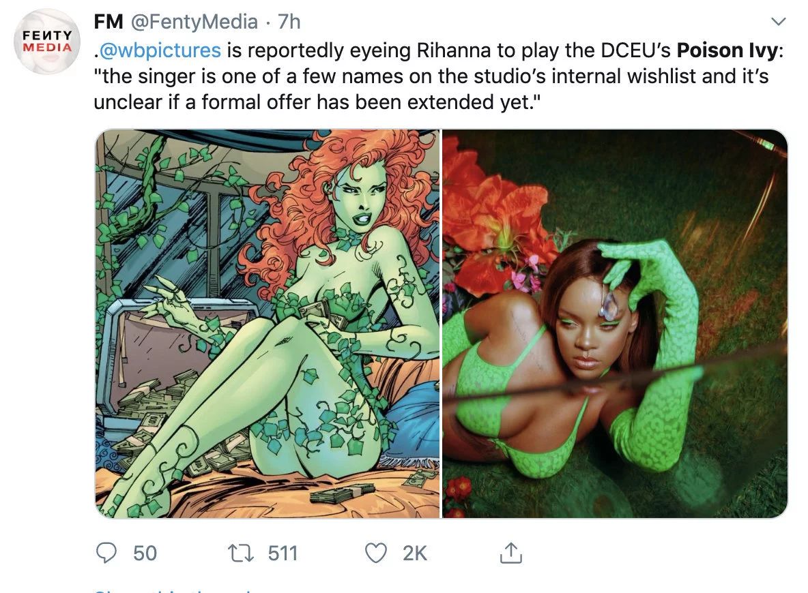Retweet this post using the arrows icon
808x593 pixels.
coord(241,553)
